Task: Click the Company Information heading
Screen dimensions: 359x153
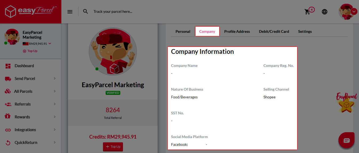Action: [x=202, y=52]
